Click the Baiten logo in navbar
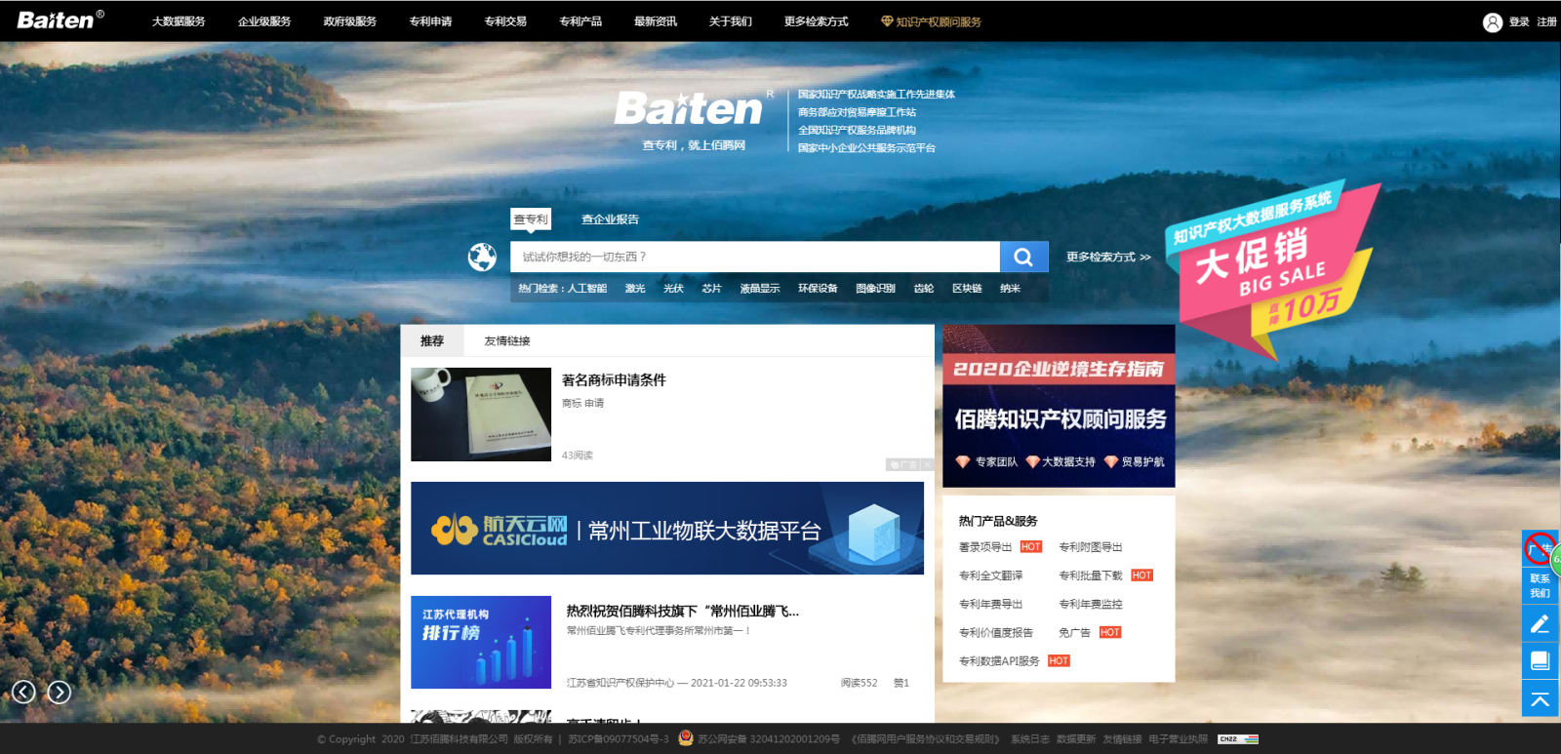This screenshot has width=1561, height=754. [x=60, y=20]
